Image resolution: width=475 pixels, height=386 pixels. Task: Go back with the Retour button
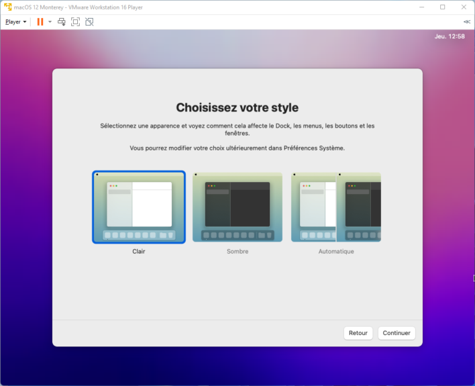(358, 333)
